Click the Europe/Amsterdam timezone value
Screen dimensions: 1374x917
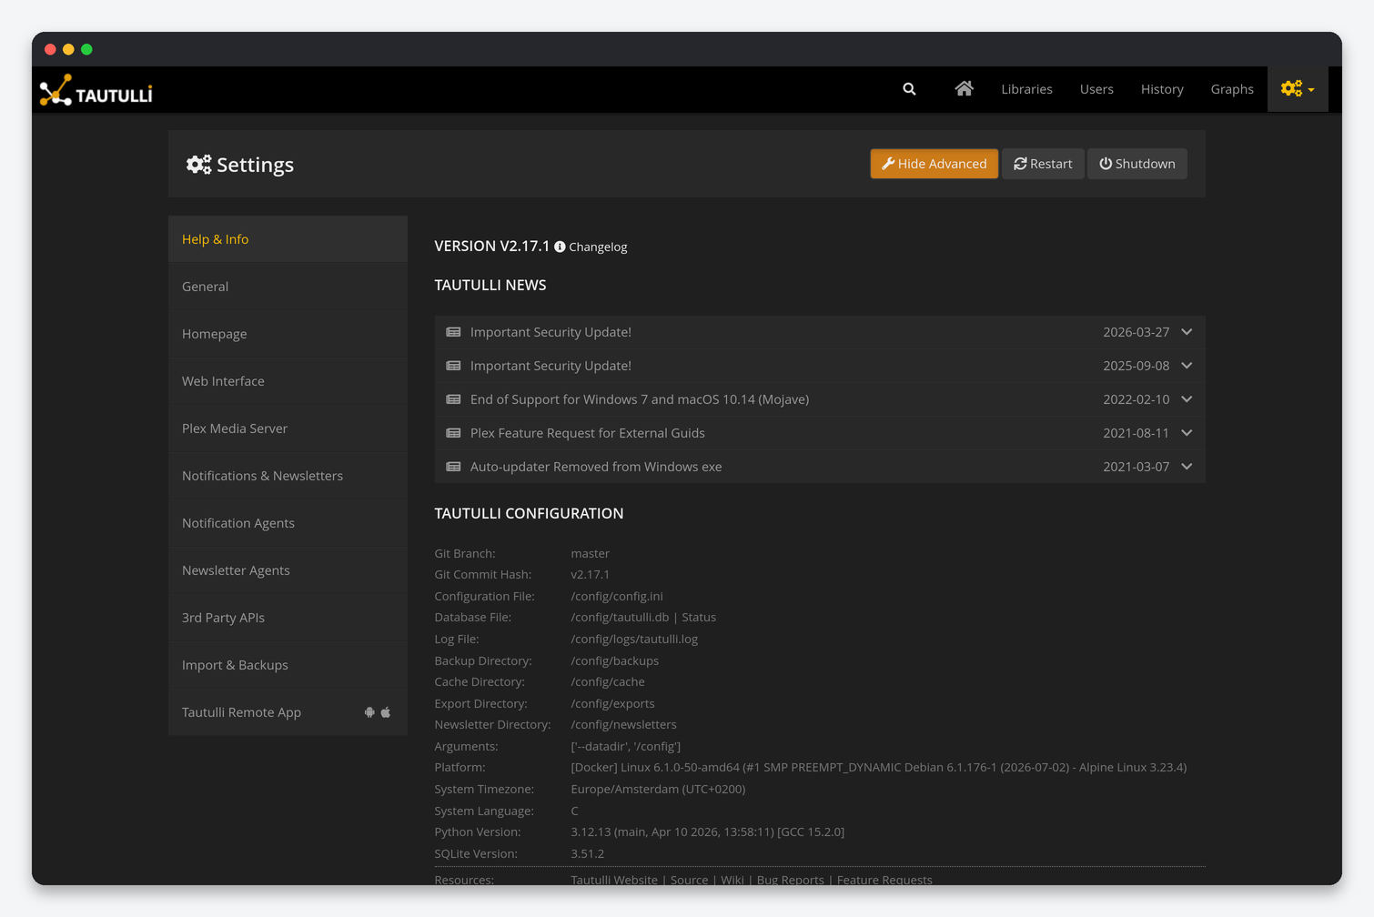tap(658, 790)
